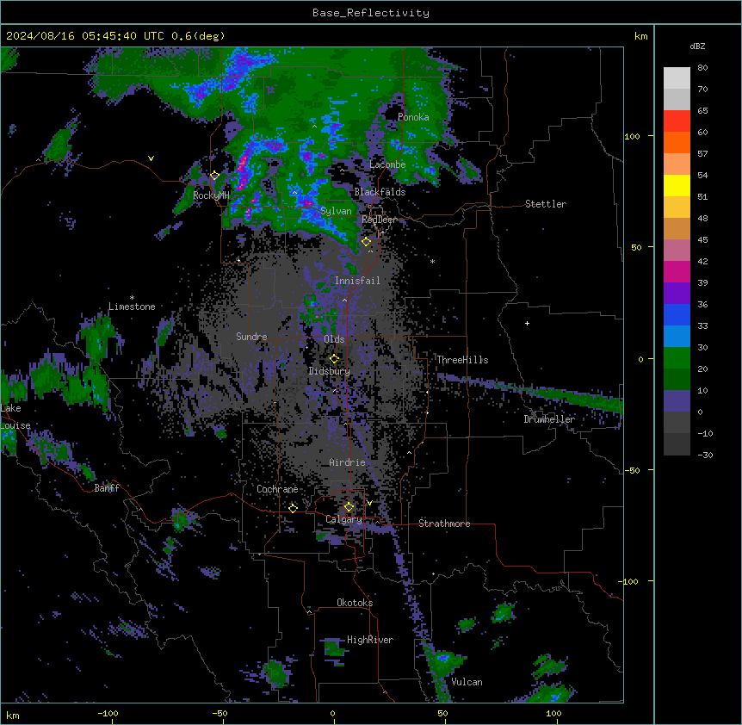Screen dimensions: 742x725
Task: Select the blue 33-36 dBZ legend swatch
Action: (677, 314)
